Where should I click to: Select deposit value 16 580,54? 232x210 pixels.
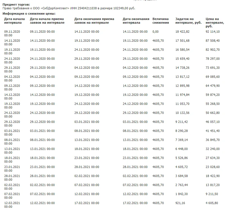point(182,50)
